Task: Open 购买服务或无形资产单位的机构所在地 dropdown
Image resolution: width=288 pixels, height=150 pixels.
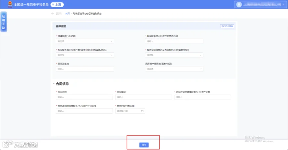Action: point(85,55)
